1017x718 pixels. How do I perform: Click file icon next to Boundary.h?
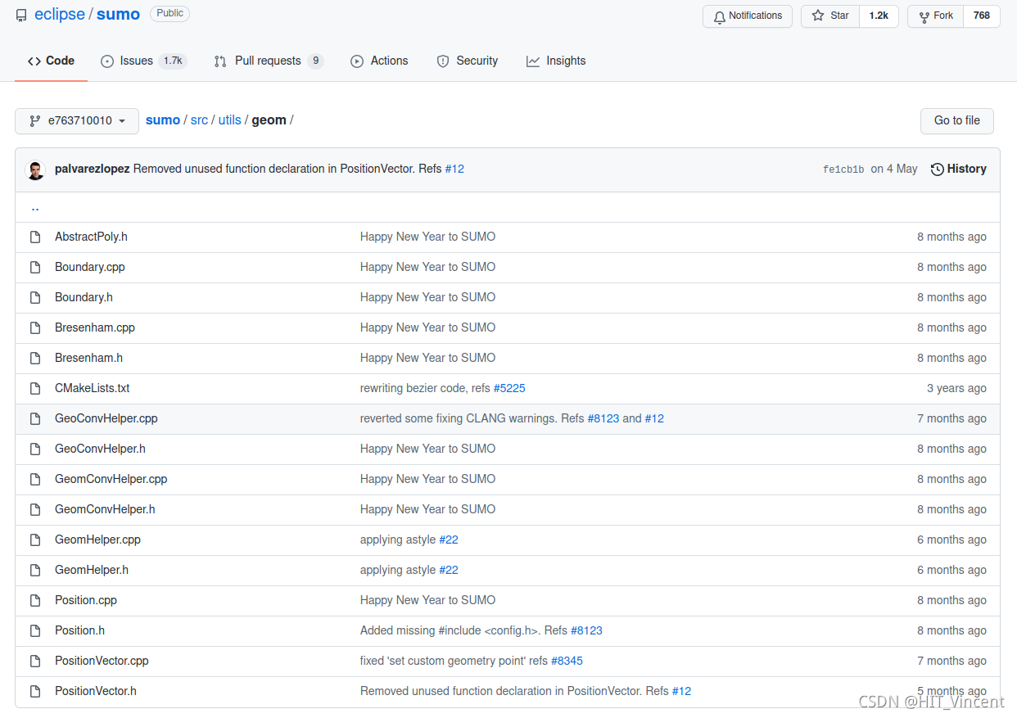[x=35, y=297]
